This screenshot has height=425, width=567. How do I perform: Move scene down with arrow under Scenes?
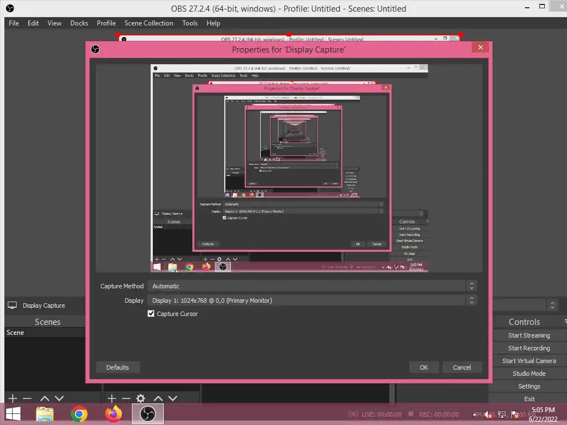click(59, 398)
